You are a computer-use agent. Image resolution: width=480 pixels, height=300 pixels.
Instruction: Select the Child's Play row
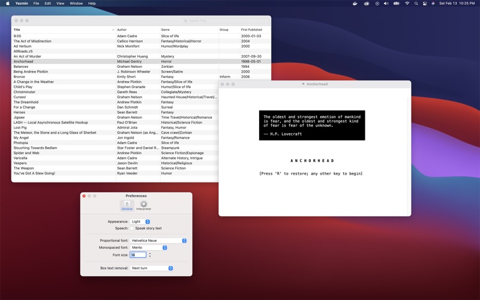click(115, 87)
